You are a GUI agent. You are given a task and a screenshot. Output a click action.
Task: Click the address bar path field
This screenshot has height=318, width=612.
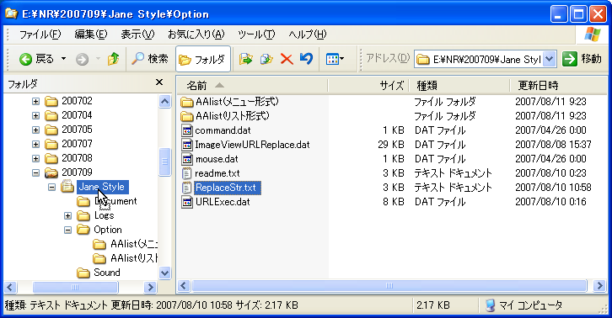pyautogui.click(x=480, y=59)
